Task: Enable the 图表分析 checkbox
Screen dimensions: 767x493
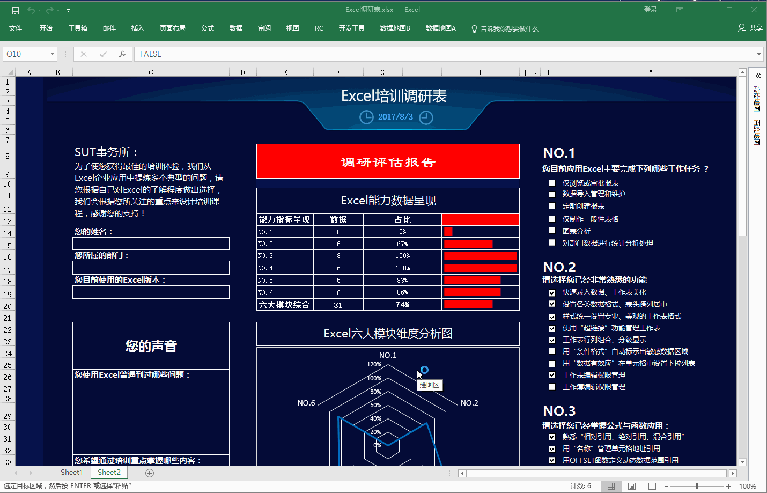Action: pyautogui.click(x=552, y=231)
